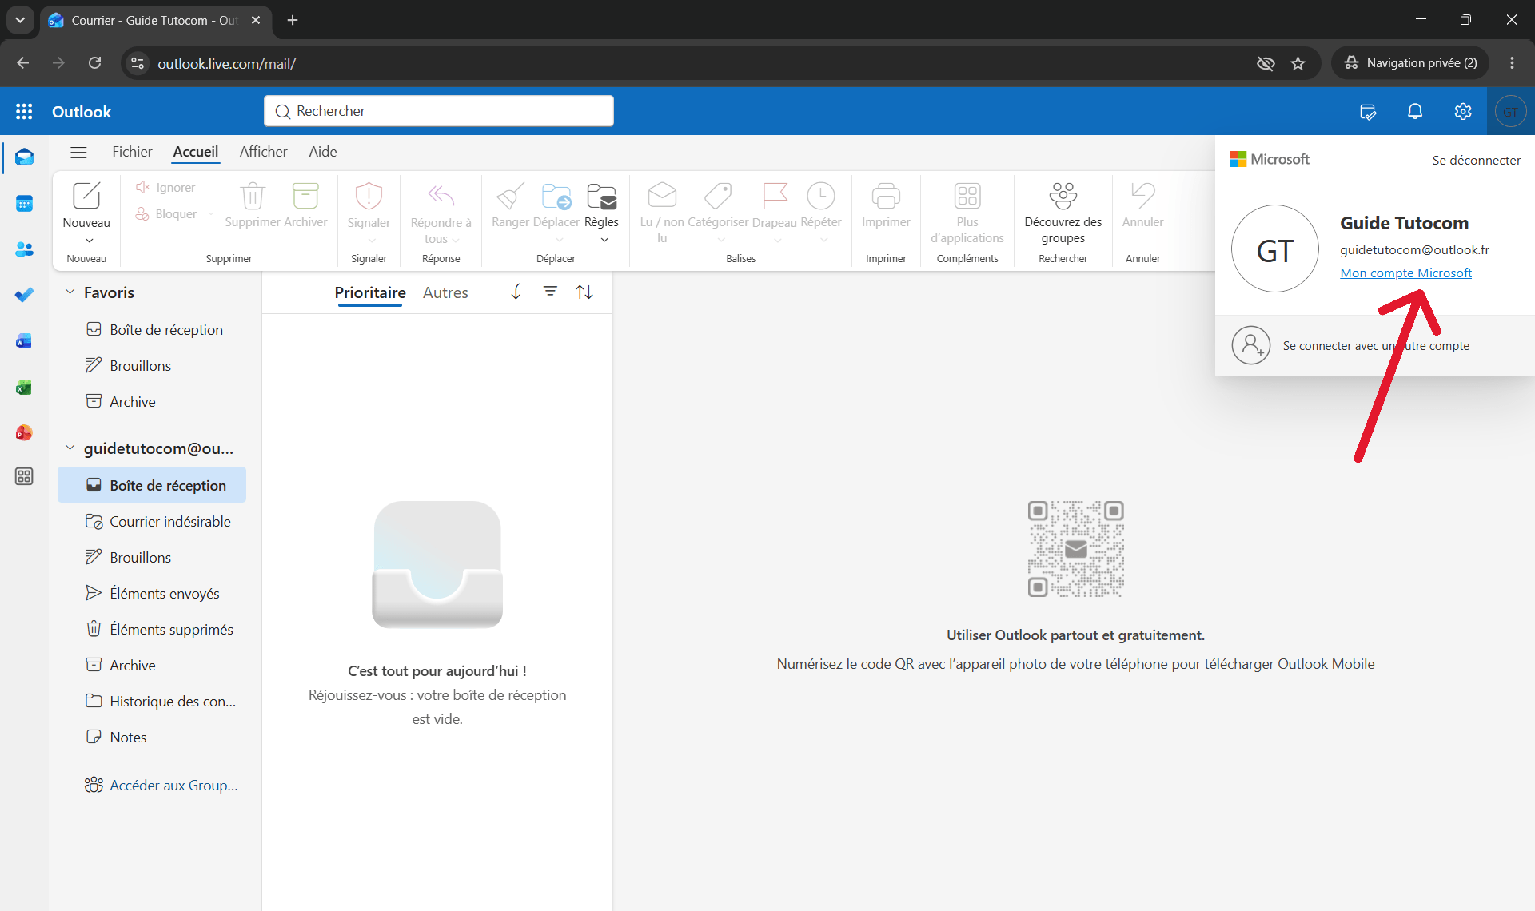
Task: Collapse the guidetutocom@ou... account folders
Action: (70, 448)
